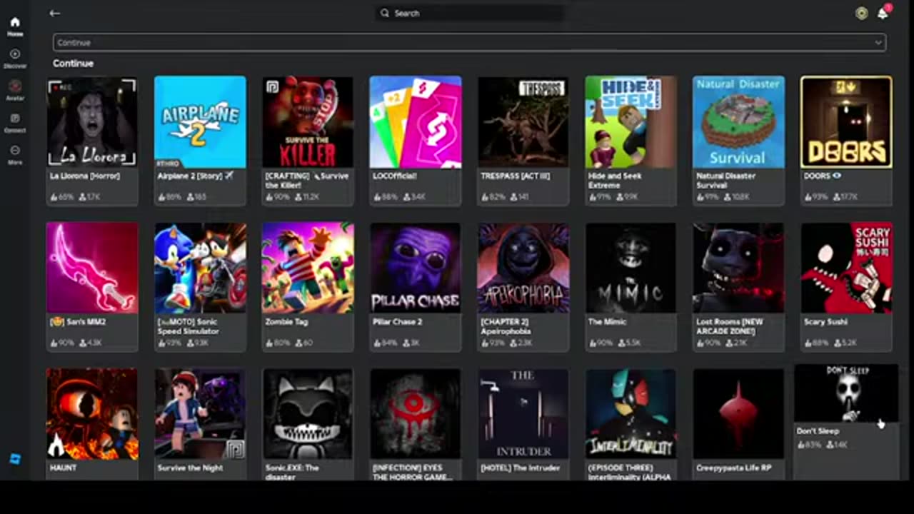Open the Survive the Night thumbnail
The image size is (914, 514).
point(200,413)
